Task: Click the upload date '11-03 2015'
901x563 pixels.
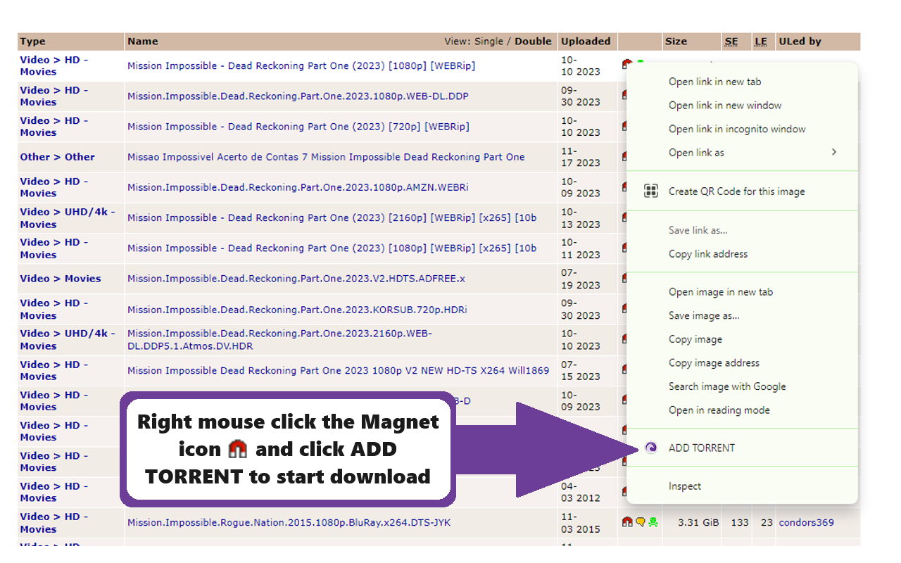Action: [580, 522]
